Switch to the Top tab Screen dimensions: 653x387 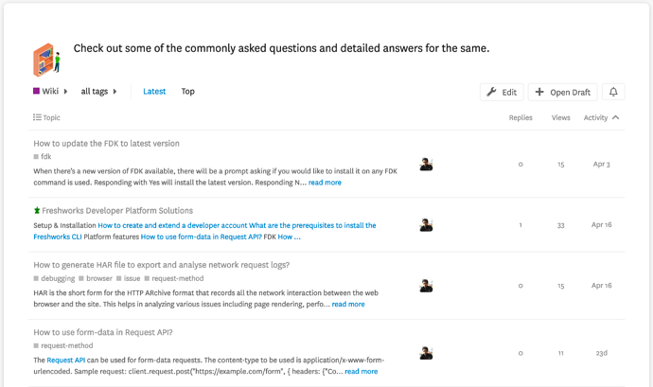pos(187,91)
